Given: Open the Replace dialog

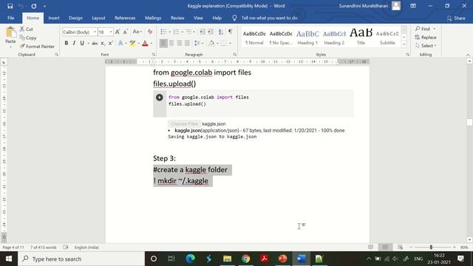Looking at the screenshot, I should [426, 38].
